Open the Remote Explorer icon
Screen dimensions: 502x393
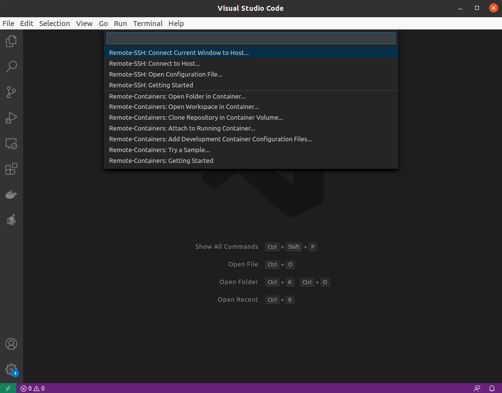11,144
